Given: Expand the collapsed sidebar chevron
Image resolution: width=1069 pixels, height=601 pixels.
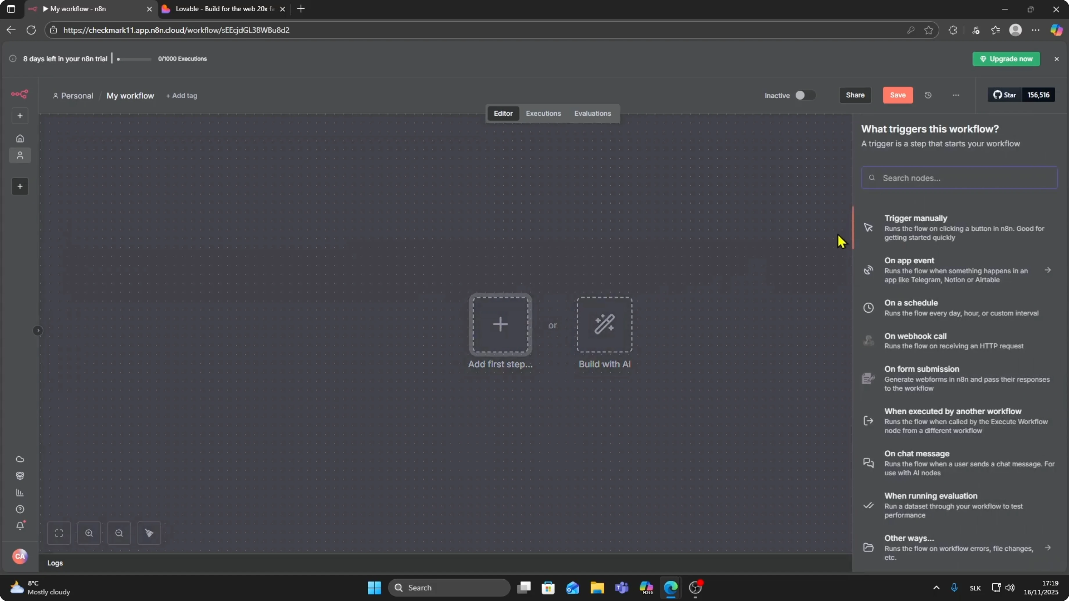Looking at the screenshot, I should (38, 331).
